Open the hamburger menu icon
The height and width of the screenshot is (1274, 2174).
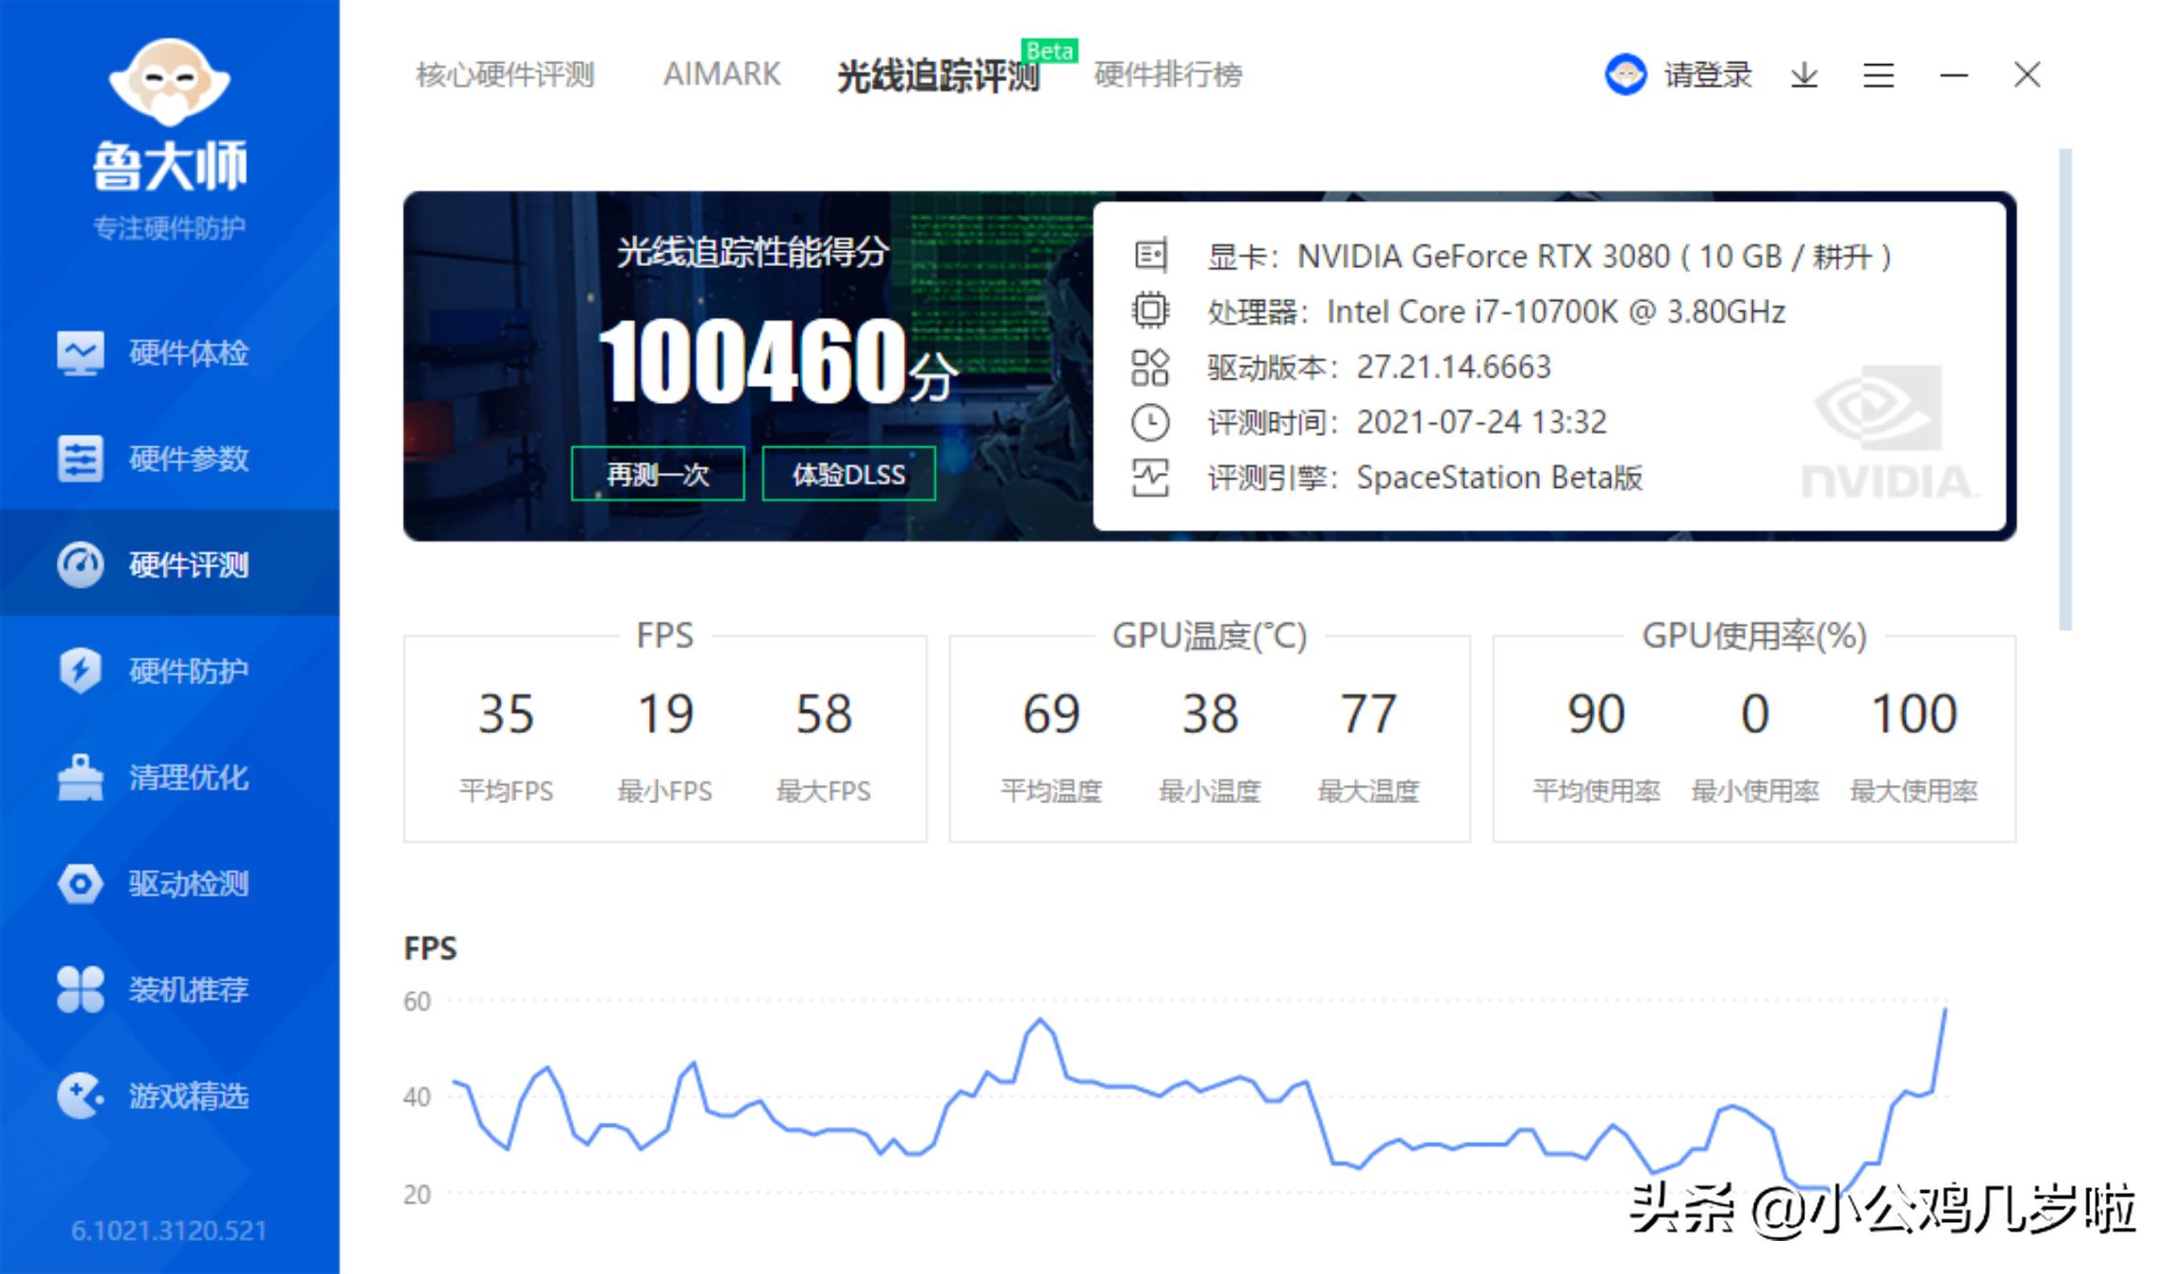point(1879,75)
